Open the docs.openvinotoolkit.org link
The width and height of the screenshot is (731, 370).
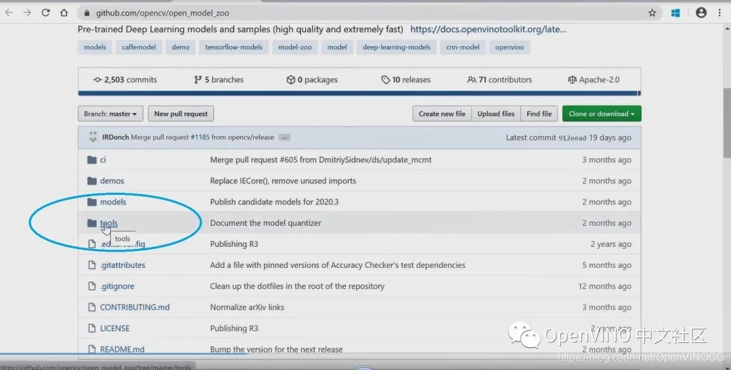point(488,29)
